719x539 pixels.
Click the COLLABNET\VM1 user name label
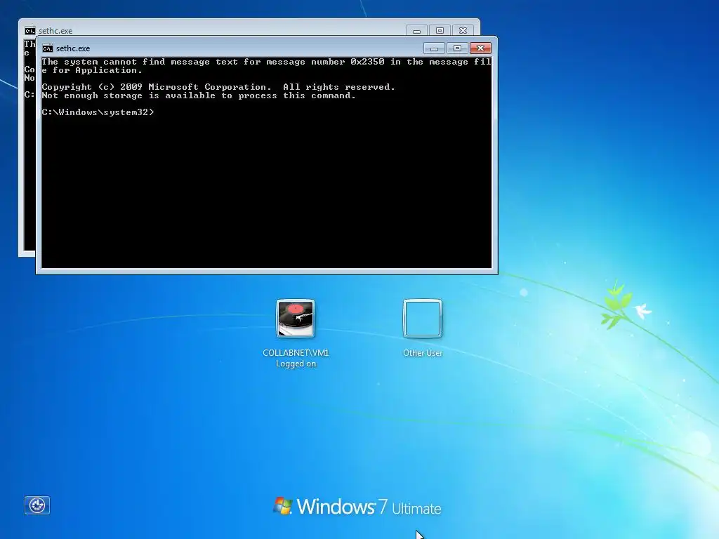(296, 353)
